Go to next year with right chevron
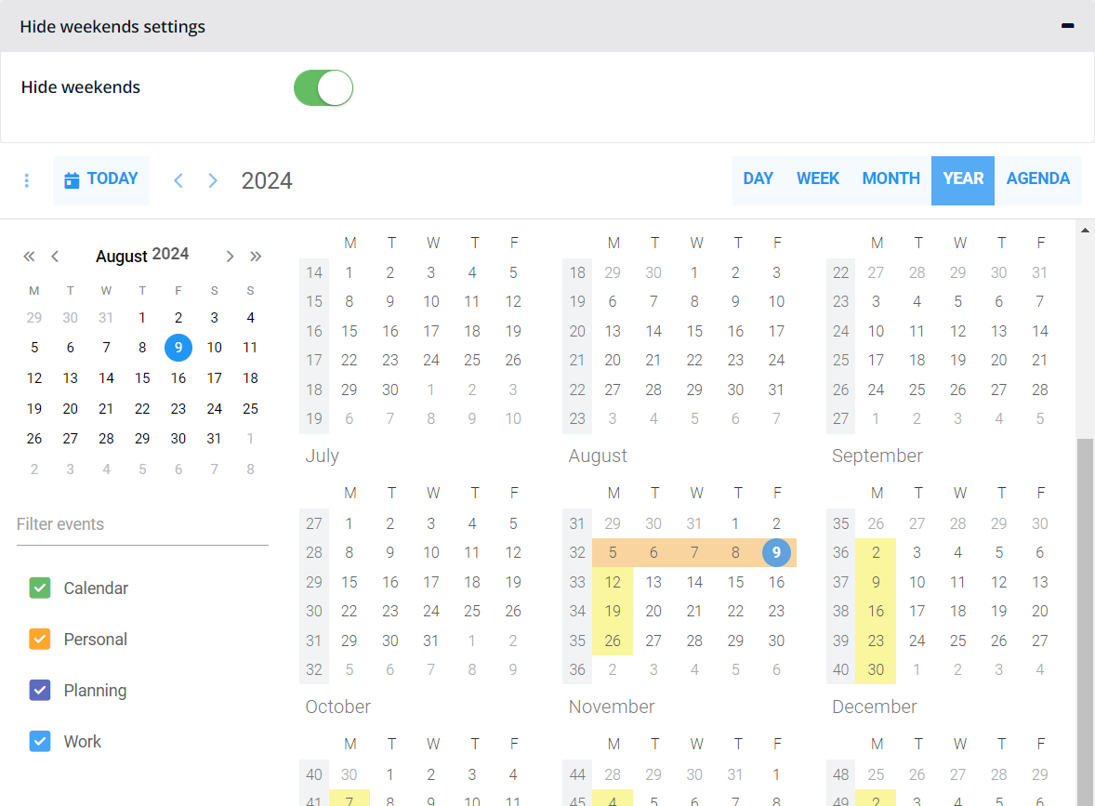The width and height of the screenshot is (1095, 806). (213, 180)
